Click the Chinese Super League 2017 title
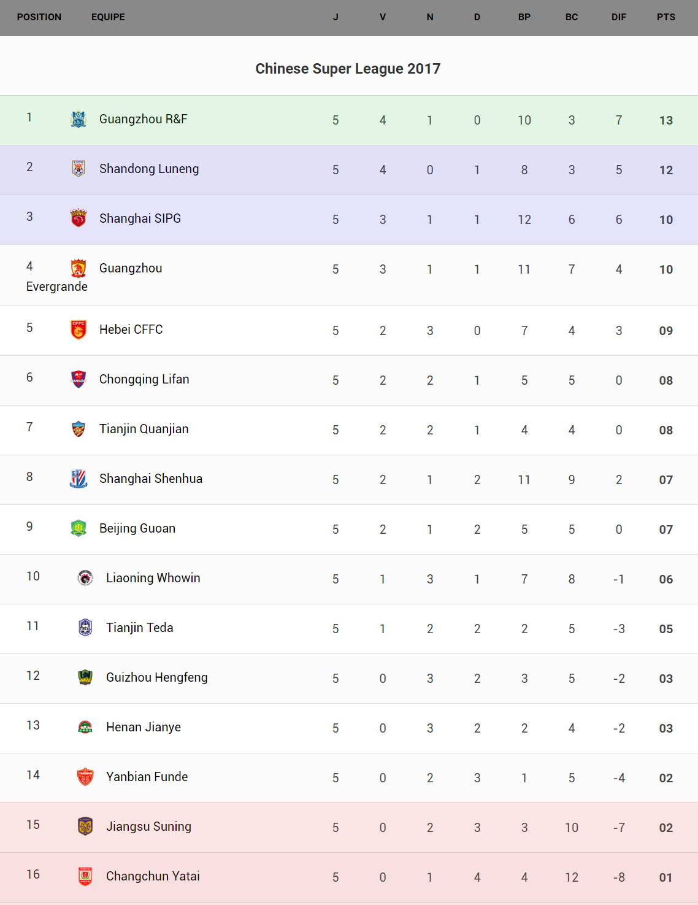698x905 pixels. 348,69
